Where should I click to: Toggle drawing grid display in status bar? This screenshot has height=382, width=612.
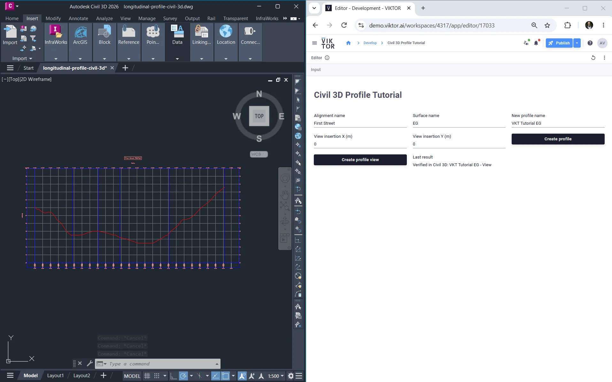click(x=147, y=376)
